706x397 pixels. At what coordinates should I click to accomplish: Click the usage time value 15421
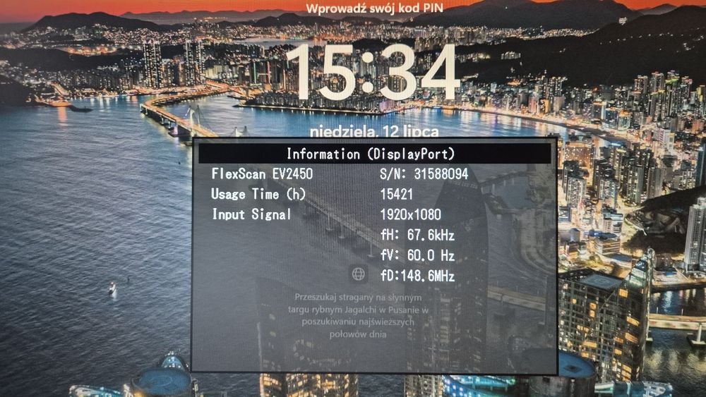[x=396, y=194]
